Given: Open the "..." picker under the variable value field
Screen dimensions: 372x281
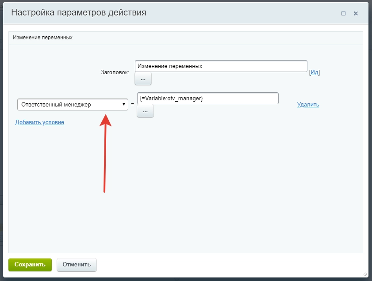Looking at the screenshot, I should tap(145, 111).
